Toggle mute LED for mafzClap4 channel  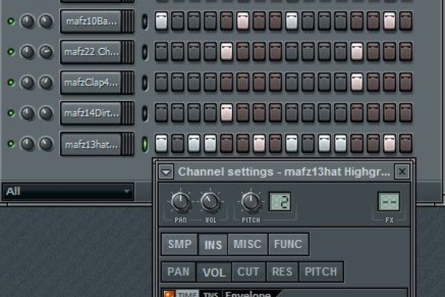click(10, 82)
